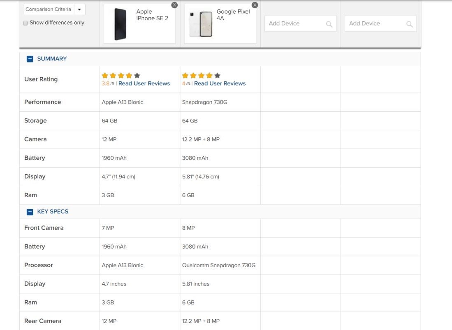Remove Google Pixel 4A from comparison
Image resolution: width=452 pixels, height=330 pixels.
(255, 5)
